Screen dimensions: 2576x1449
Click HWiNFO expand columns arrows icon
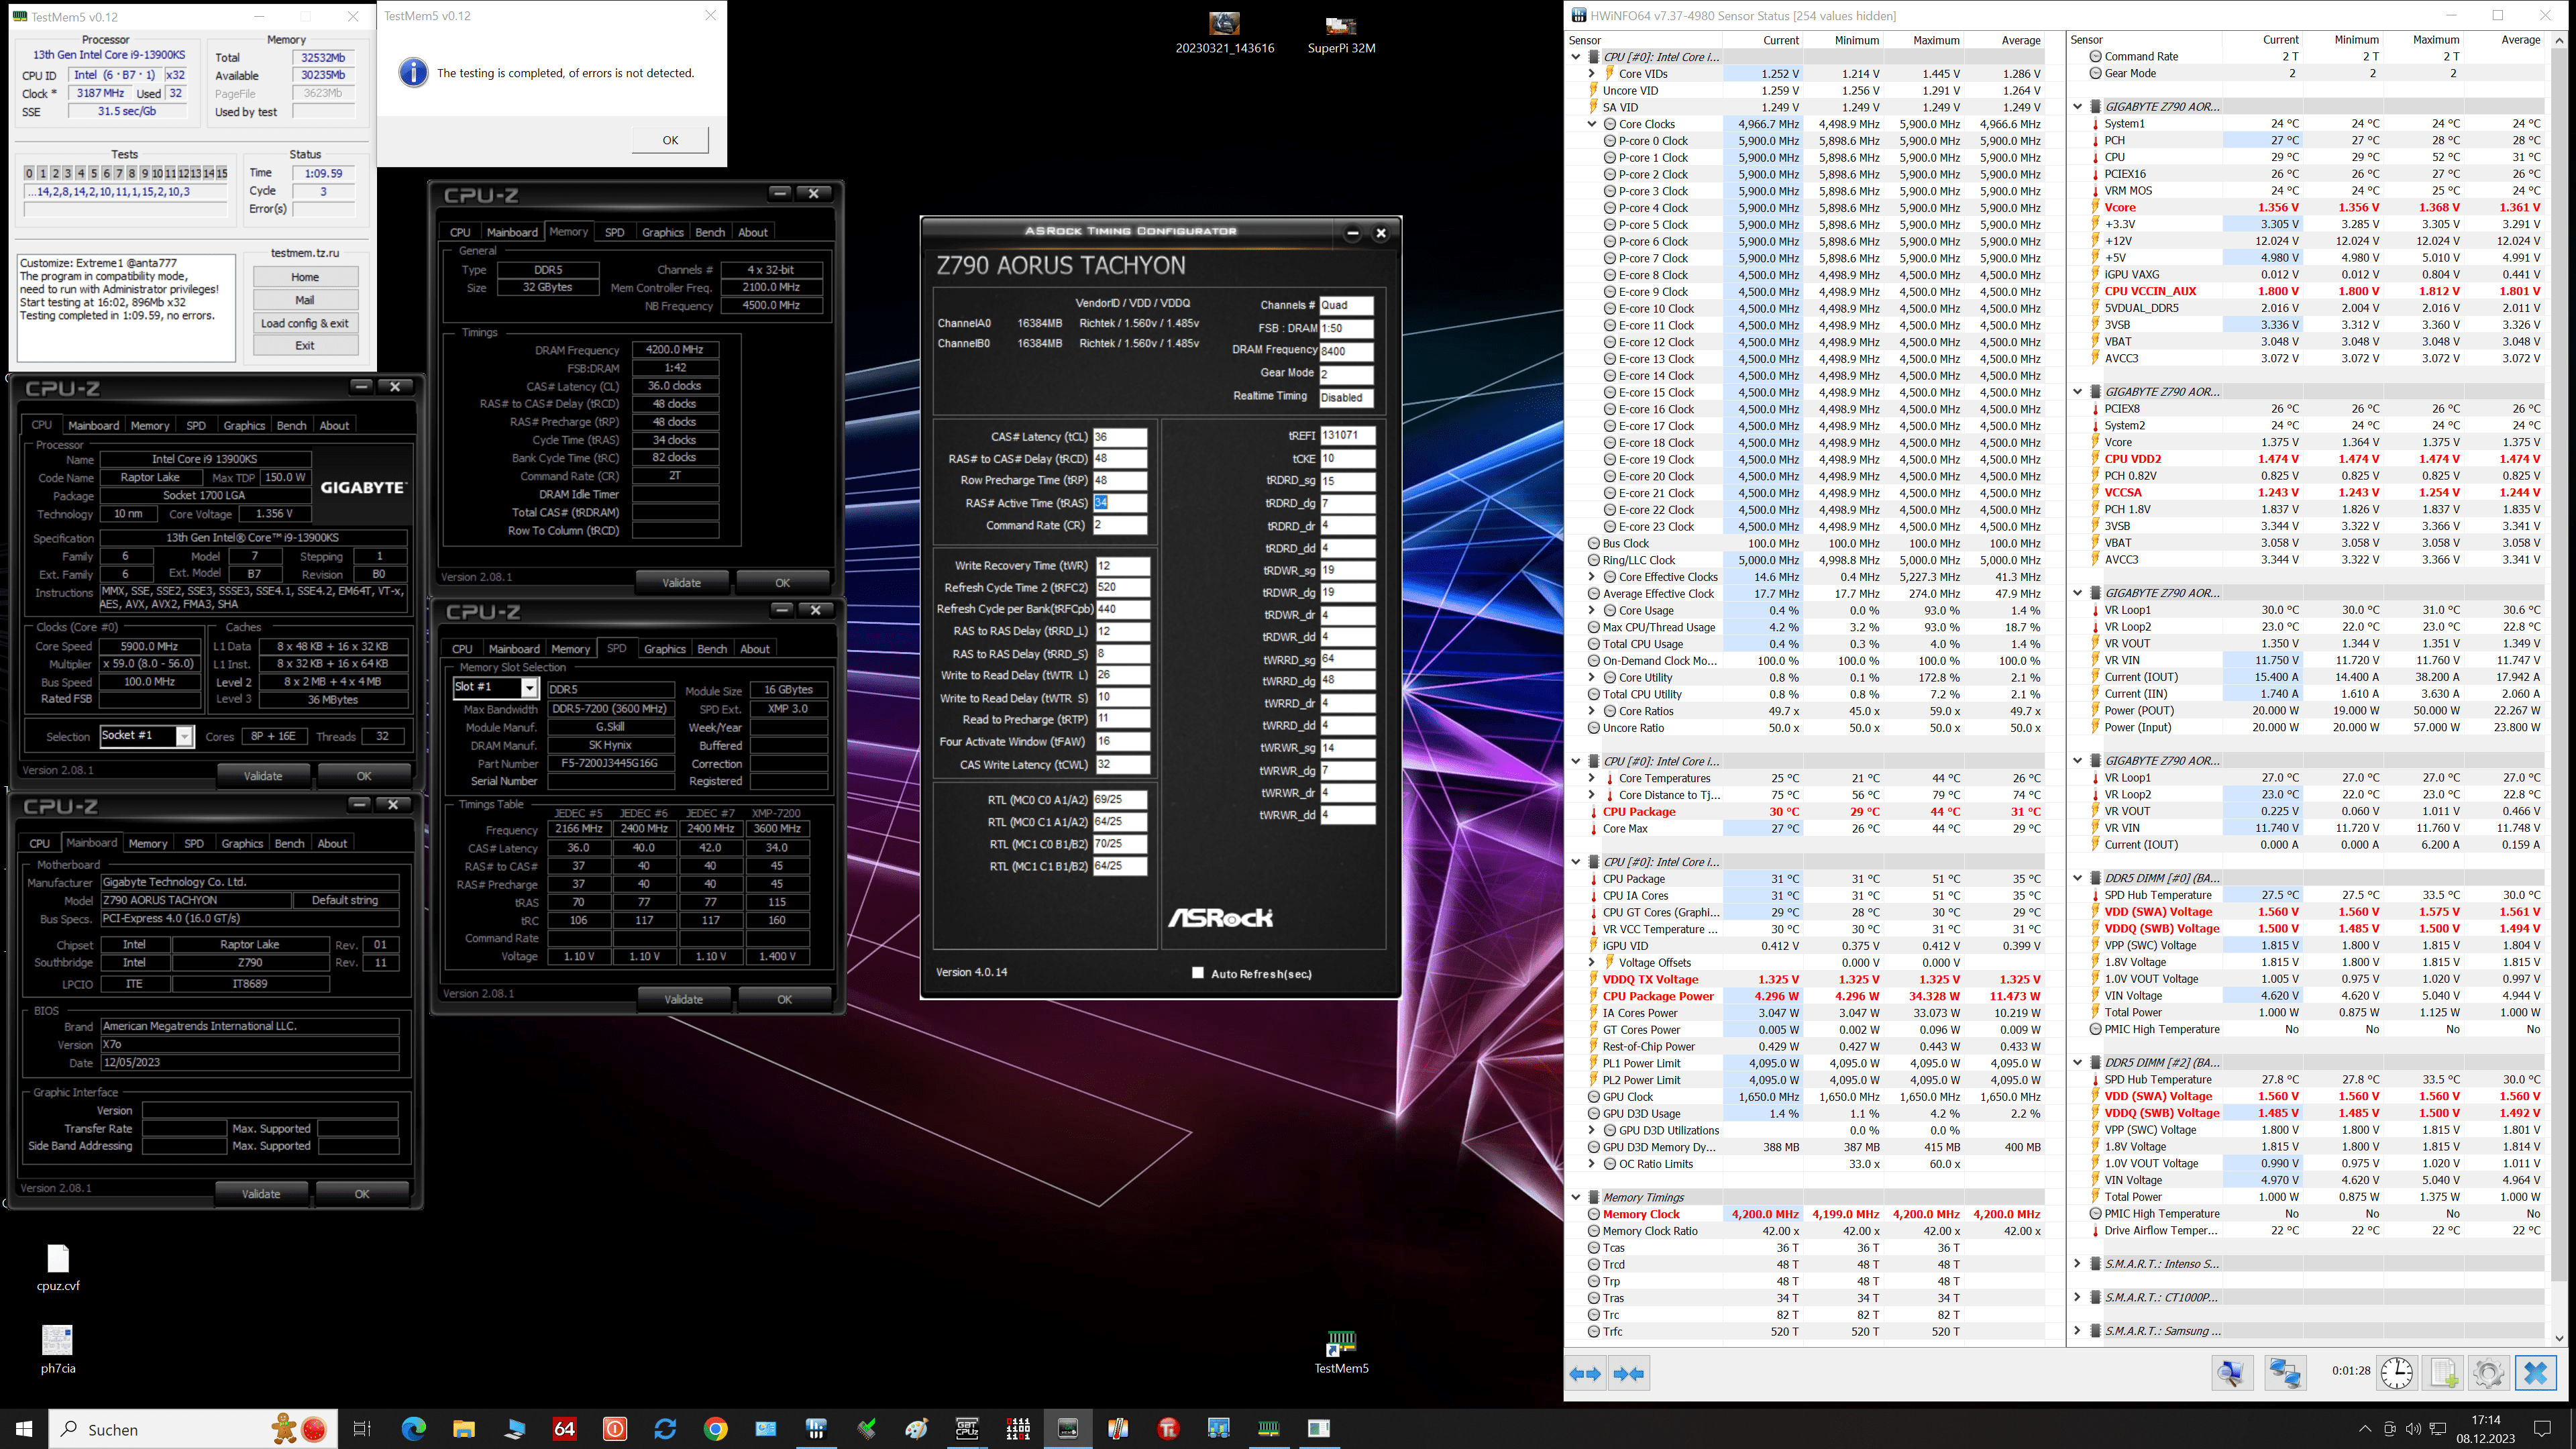pyautogui.click(x=1585, y=1373)
